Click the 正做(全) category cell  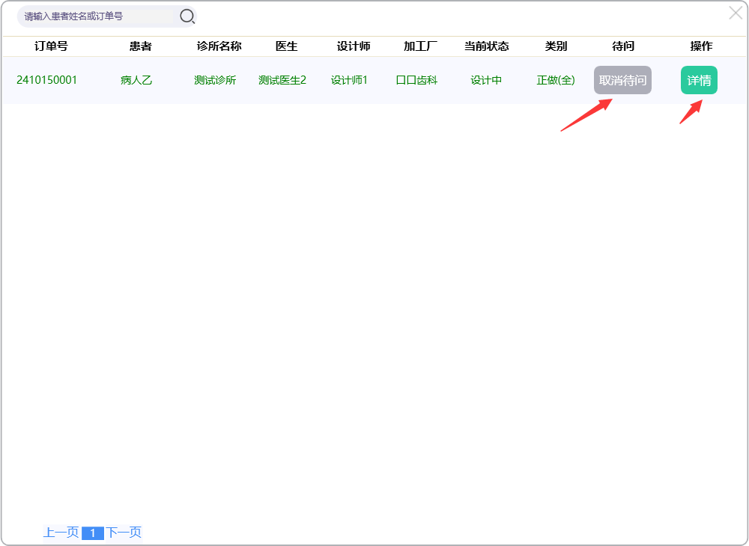[x=556, y=80]
